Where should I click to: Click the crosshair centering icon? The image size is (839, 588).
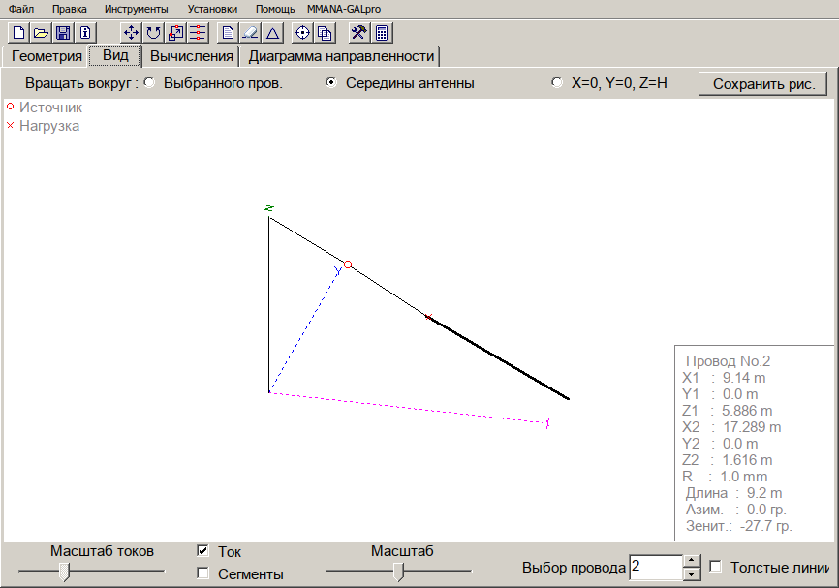tap(301, 32)
